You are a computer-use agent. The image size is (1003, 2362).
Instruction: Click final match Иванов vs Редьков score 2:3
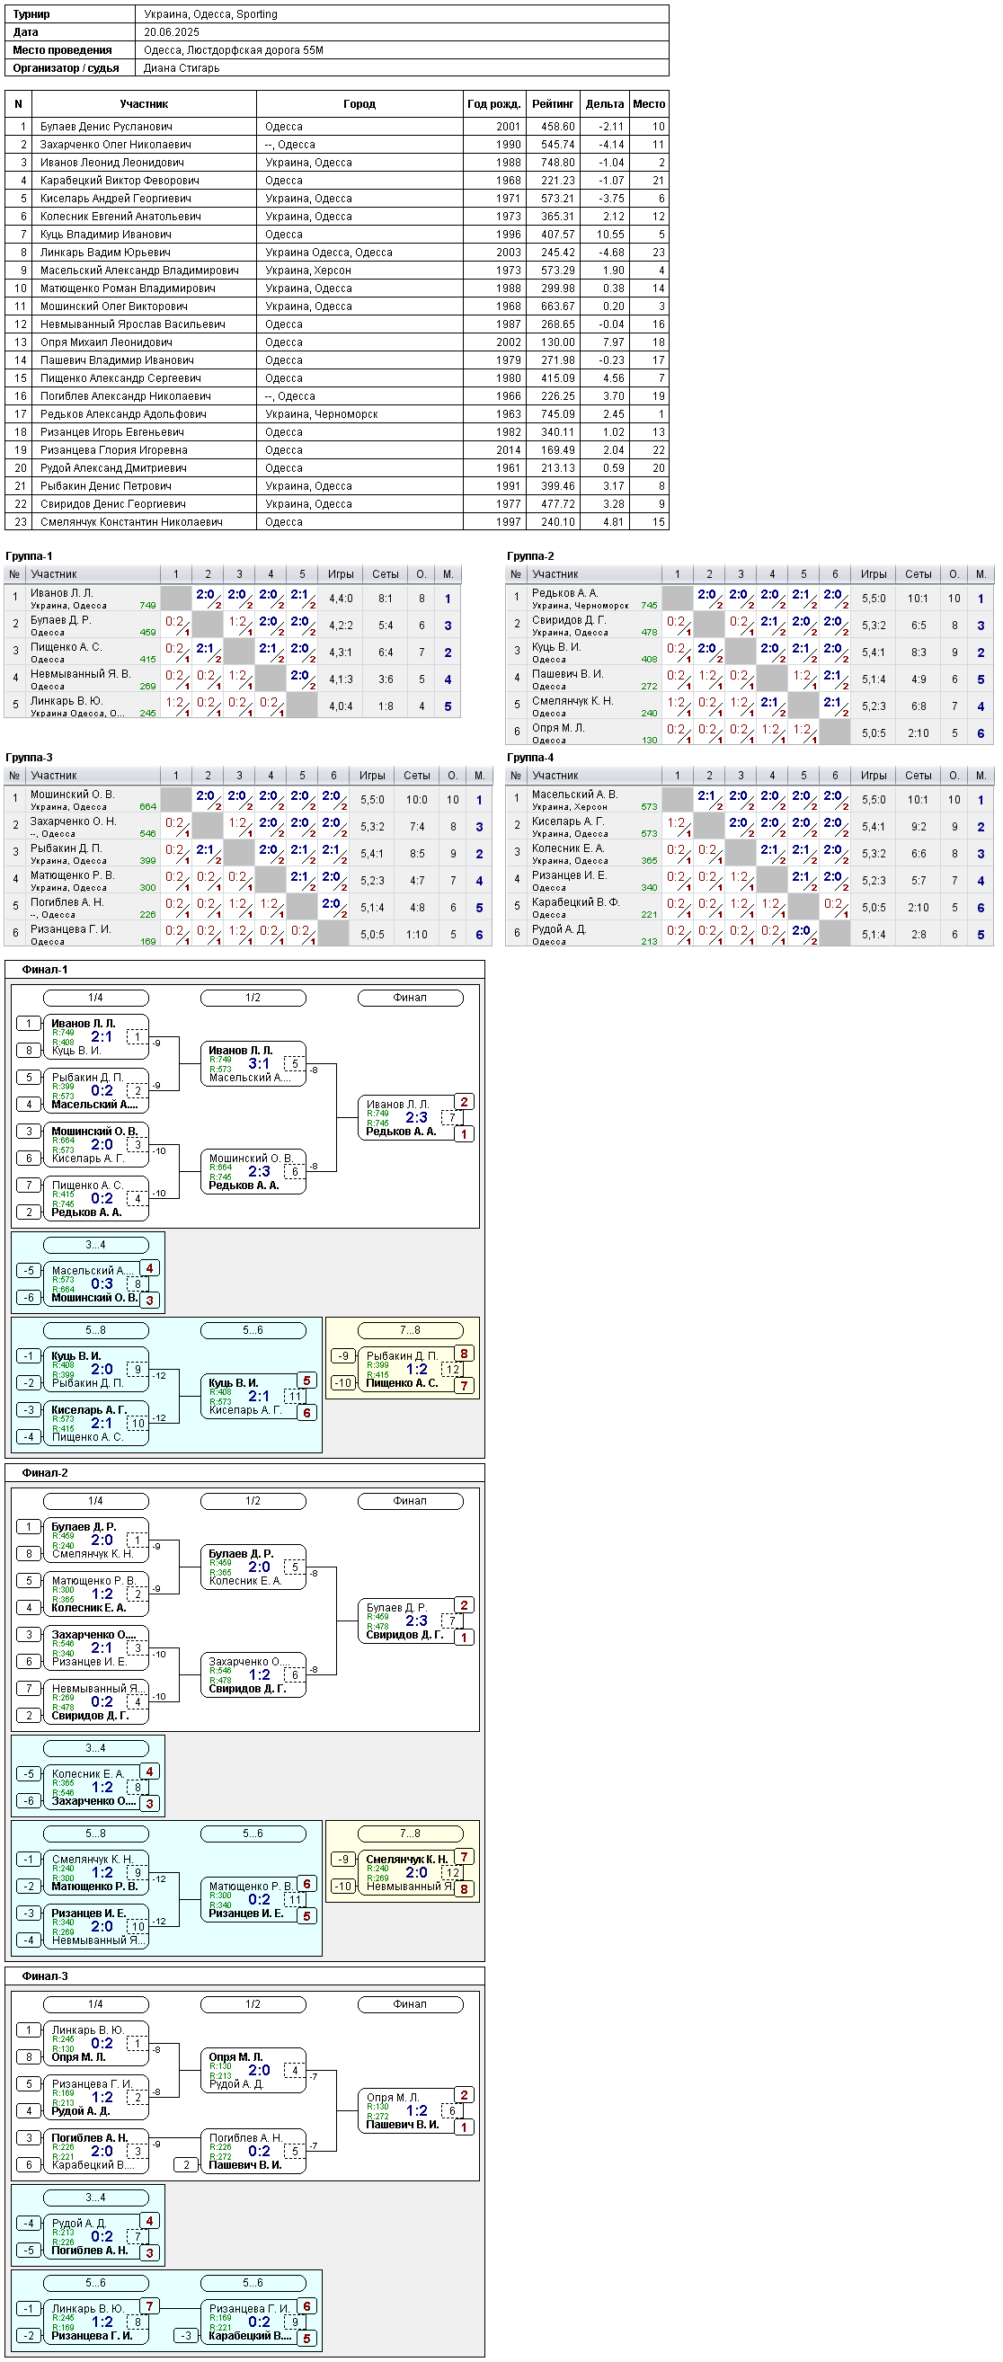click(x=416, y=1118)
